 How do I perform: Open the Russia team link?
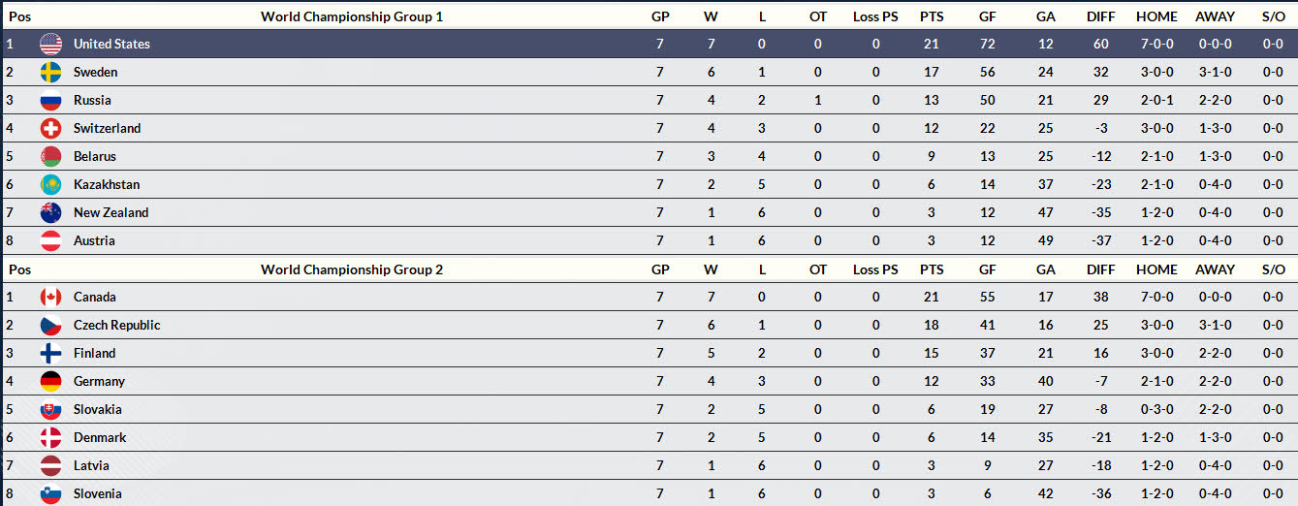click(x=92, y=100)
